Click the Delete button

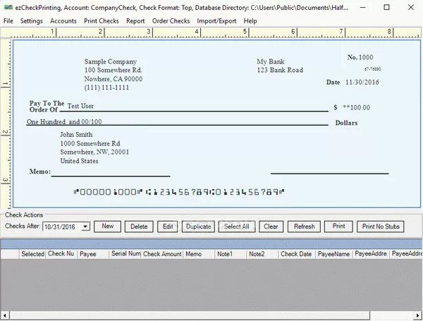tap(139, 226)
